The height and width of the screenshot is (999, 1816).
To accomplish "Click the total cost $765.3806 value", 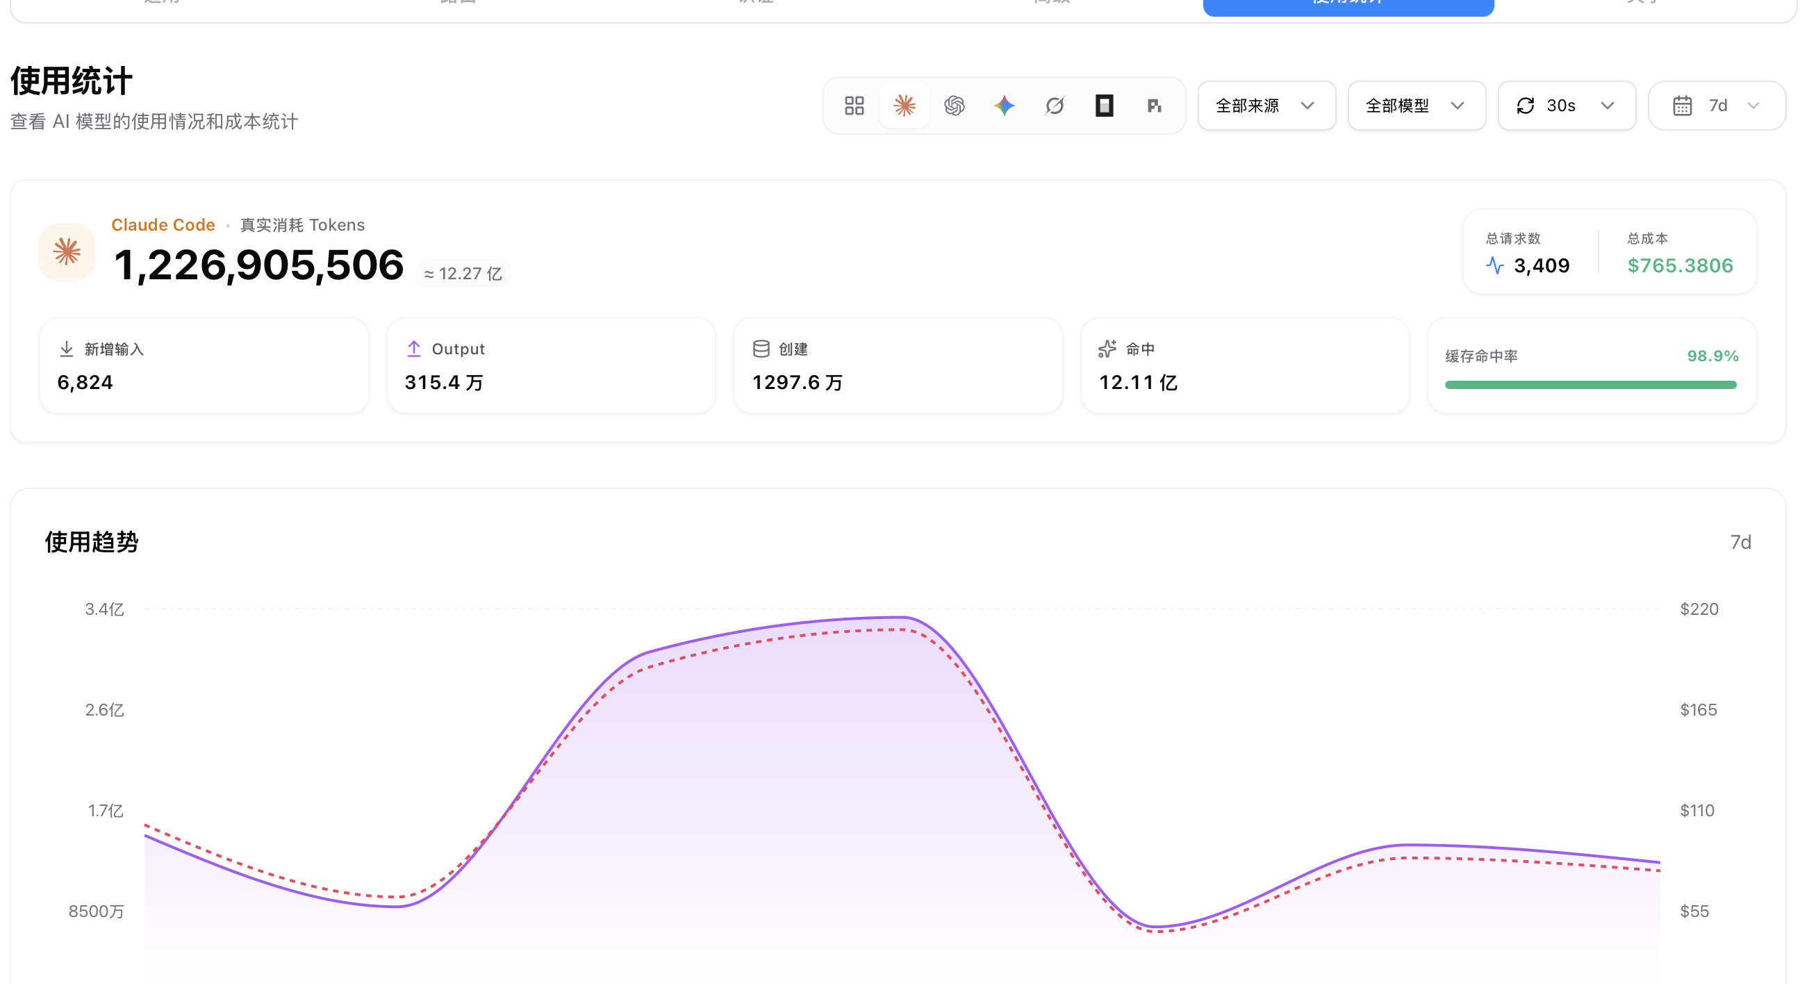I will tap(1679, 266).
